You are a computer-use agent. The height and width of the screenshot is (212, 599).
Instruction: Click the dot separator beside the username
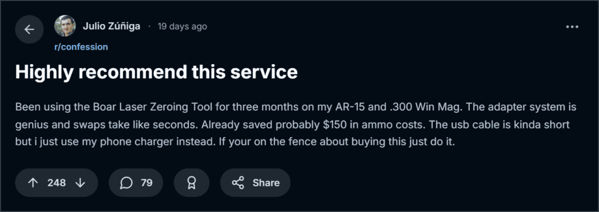click(149, 27)
